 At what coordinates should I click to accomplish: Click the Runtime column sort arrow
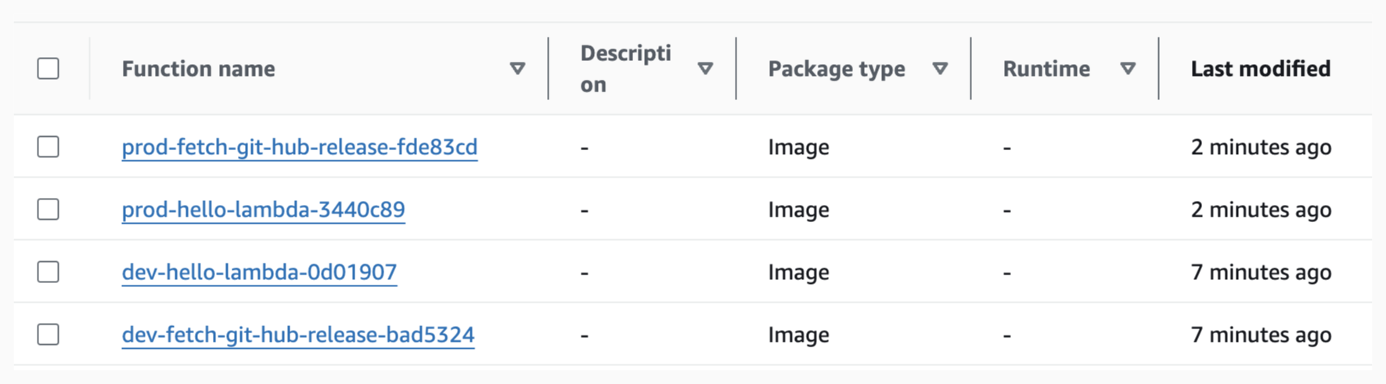[x=1128, y=69]
